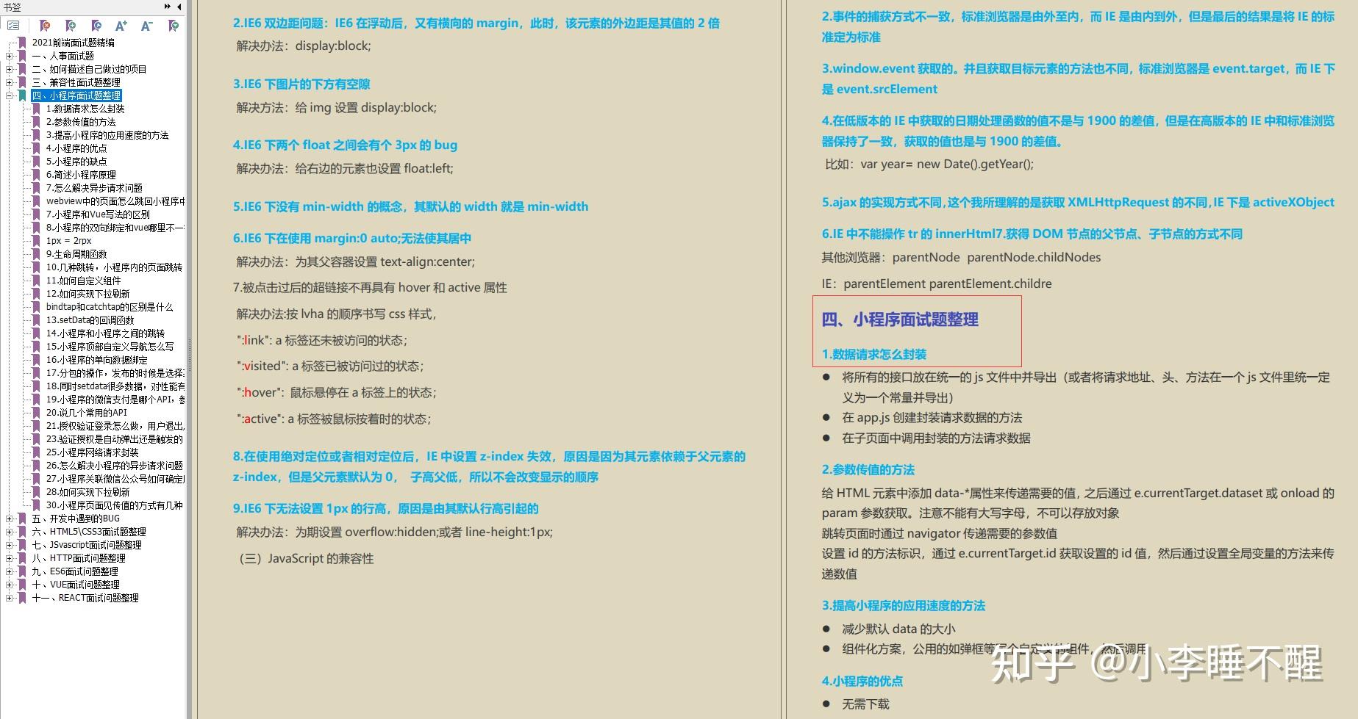Open bookmark 7.小程序和Vue写法的区别
The image size is (1358, 719).
pos(98,214)
